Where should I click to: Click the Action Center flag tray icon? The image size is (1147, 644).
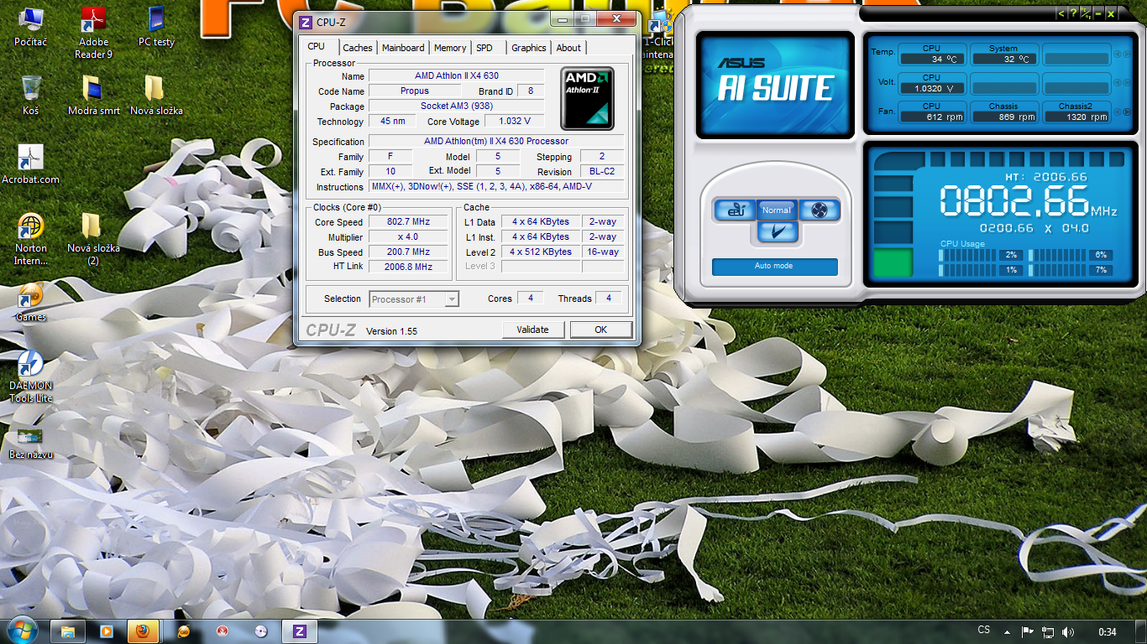coord(1027,631)
